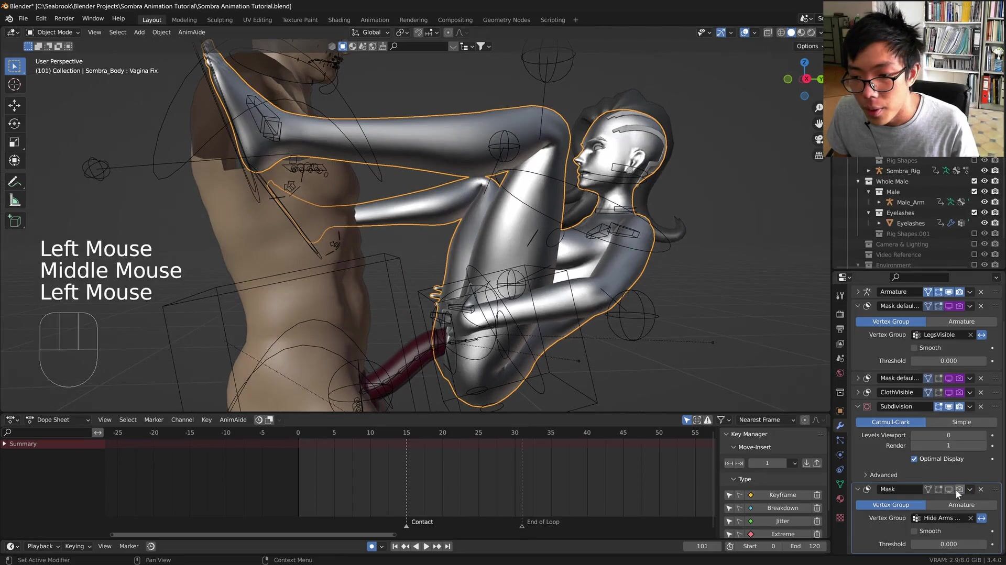Viewport: 1006px width, 565px height.
Task: Click the Add Cube tool icon
Action: 14,221
